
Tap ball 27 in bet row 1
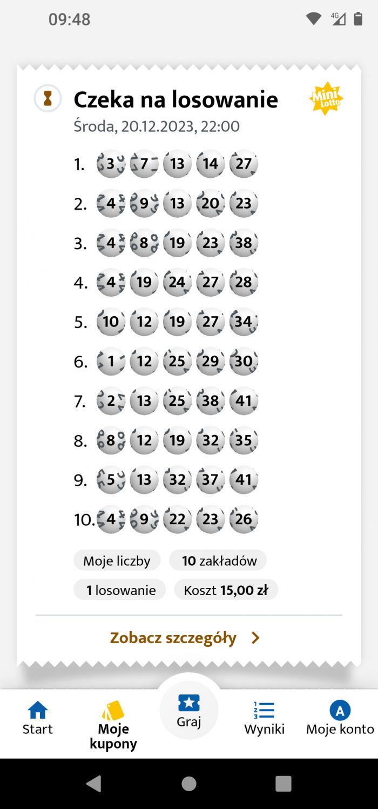tap(244, 164)
